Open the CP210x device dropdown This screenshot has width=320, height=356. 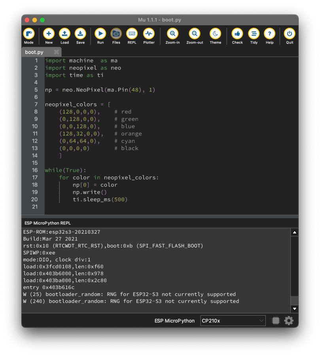coord(233,321)
